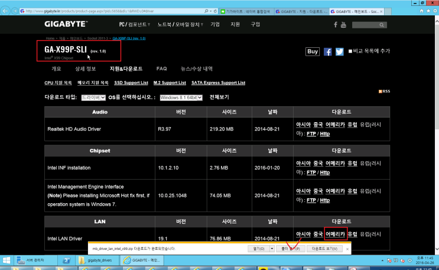Open PowerShell from the taskbar
The height and width of the screenshot is (270, 439).
(66, 260)
